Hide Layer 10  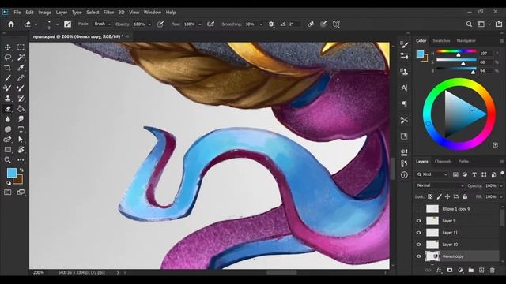(x=419, y=245)
